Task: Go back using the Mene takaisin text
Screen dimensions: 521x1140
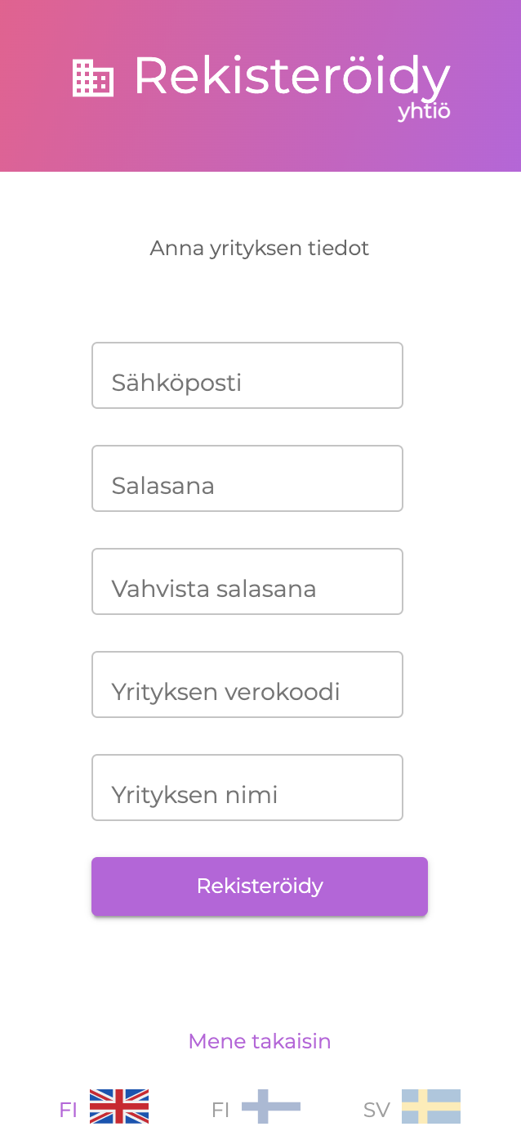Action: coord(260,1040)
